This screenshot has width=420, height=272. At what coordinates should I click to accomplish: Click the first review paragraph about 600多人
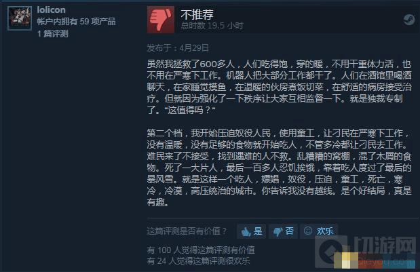point(279,87)
